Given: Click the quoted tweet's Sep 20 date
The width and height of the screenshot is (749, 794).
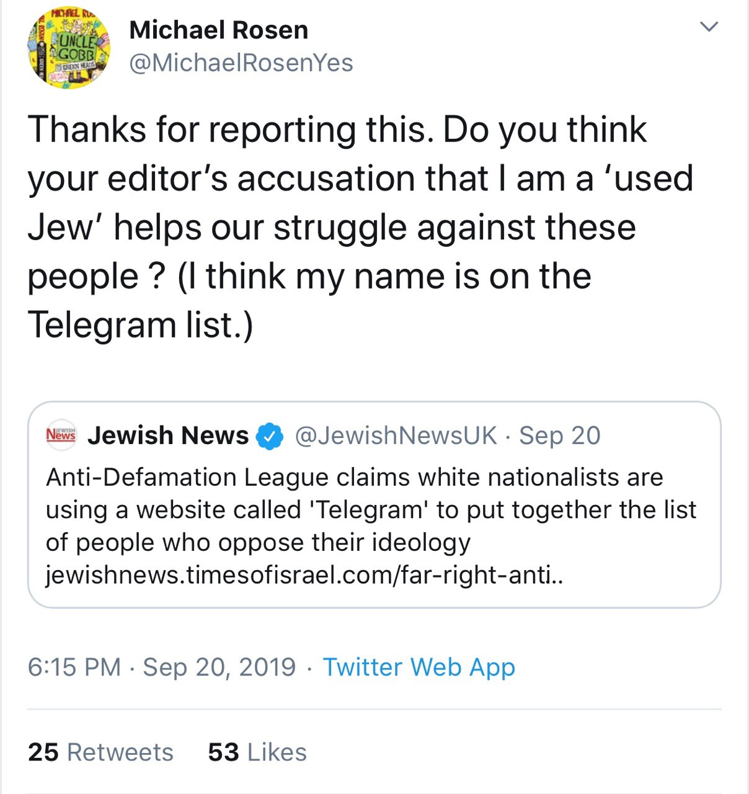Looking at the screenshot, I should click(559, 435).
